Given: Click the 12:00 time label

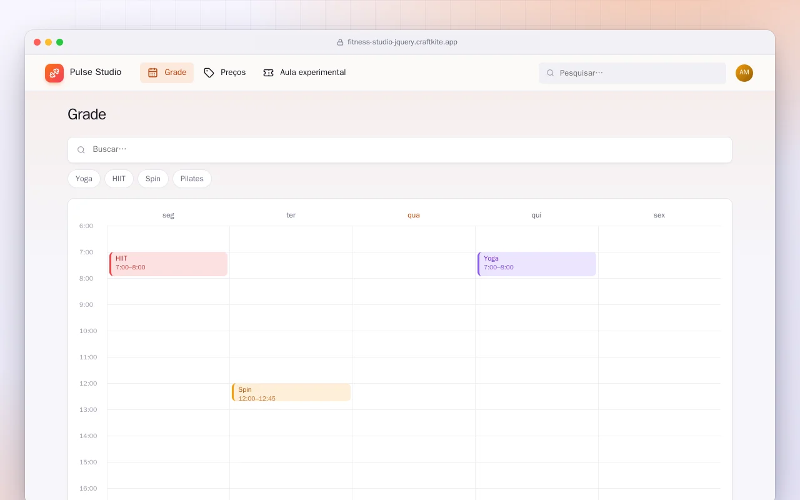Looking at the screenshot, I should tap(88, 384).
